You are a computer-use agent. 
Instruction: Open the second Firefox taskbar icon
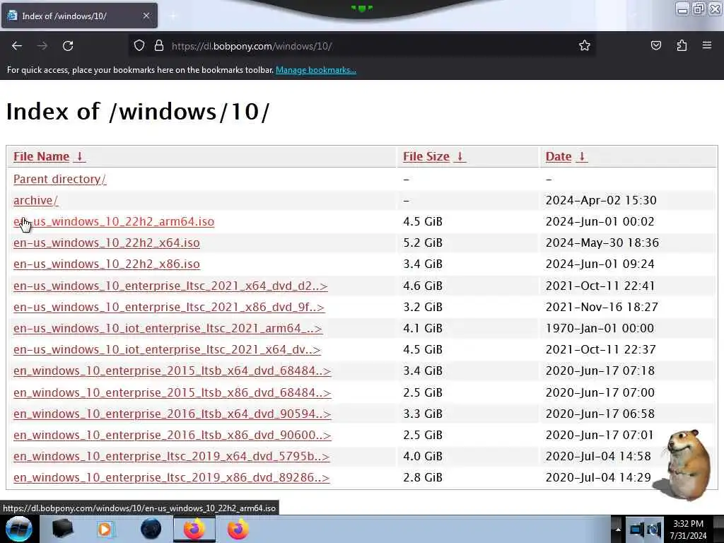pyautogui.click(x=238, y=529)
